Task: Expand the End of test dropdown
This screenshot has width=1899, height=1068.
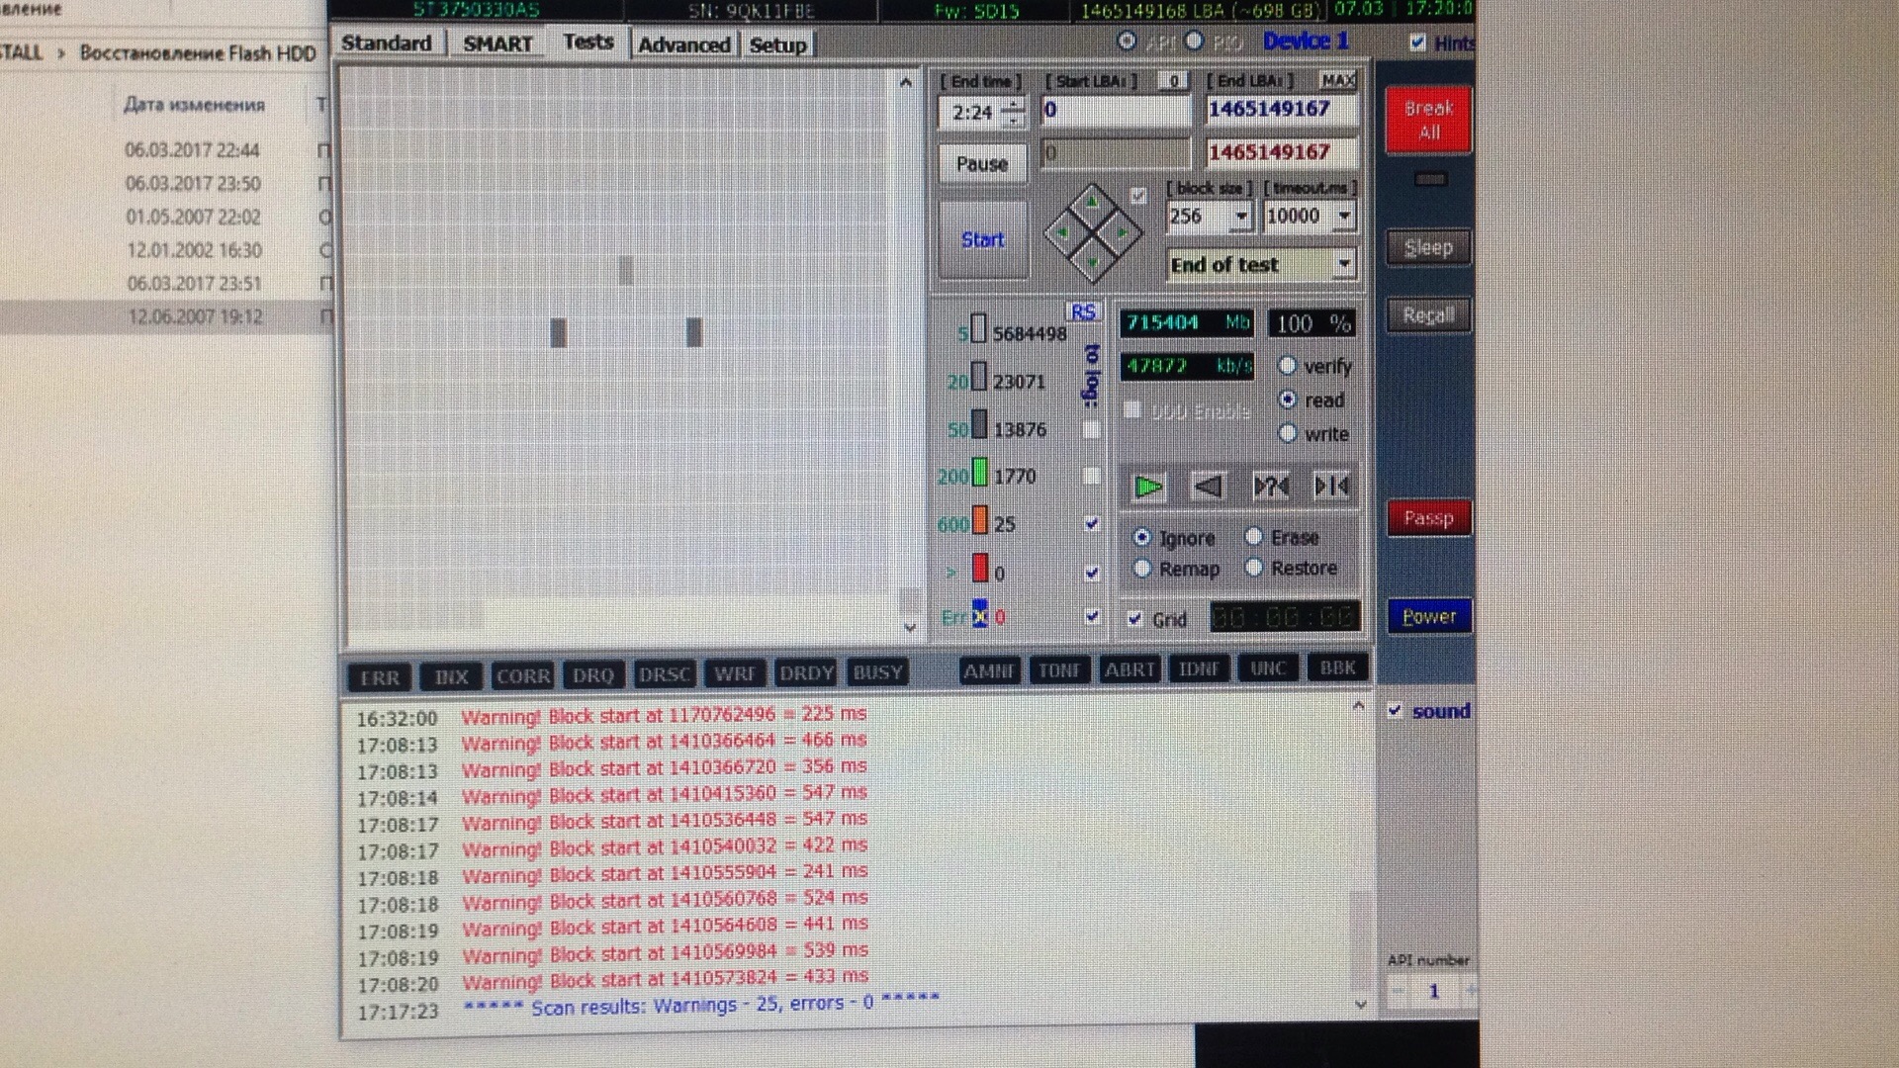Action: (1344, 264)
